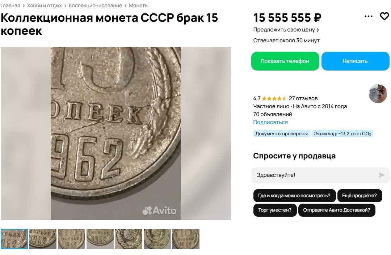The height and width of the screenshot is (255, 391).
Task: Show the seller's phone number
Action: [x=285, y=61]
